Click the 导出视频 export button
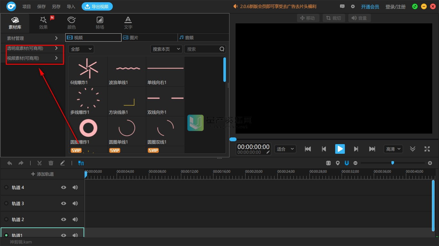The width and height of the screenshot is (439, 246). 97,6
